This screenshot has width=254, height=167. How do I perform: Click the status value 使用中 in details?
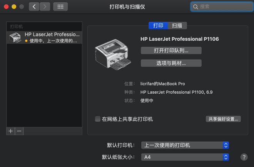point(147,101)
